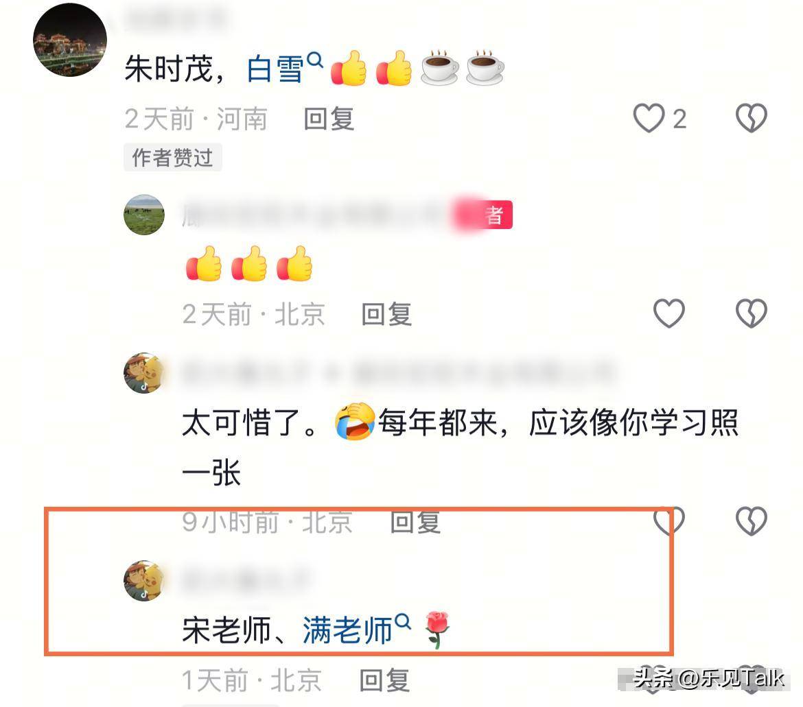Image resolution: width=803 pixels, height=707 pixels.
Task: Tap the search magnifier next to 白雪
Action: (315, 60)
